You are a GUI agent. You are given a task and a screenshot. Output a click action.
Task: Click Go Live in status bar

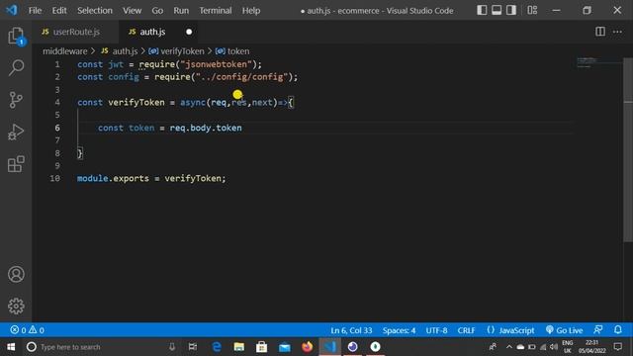point(564,330)
